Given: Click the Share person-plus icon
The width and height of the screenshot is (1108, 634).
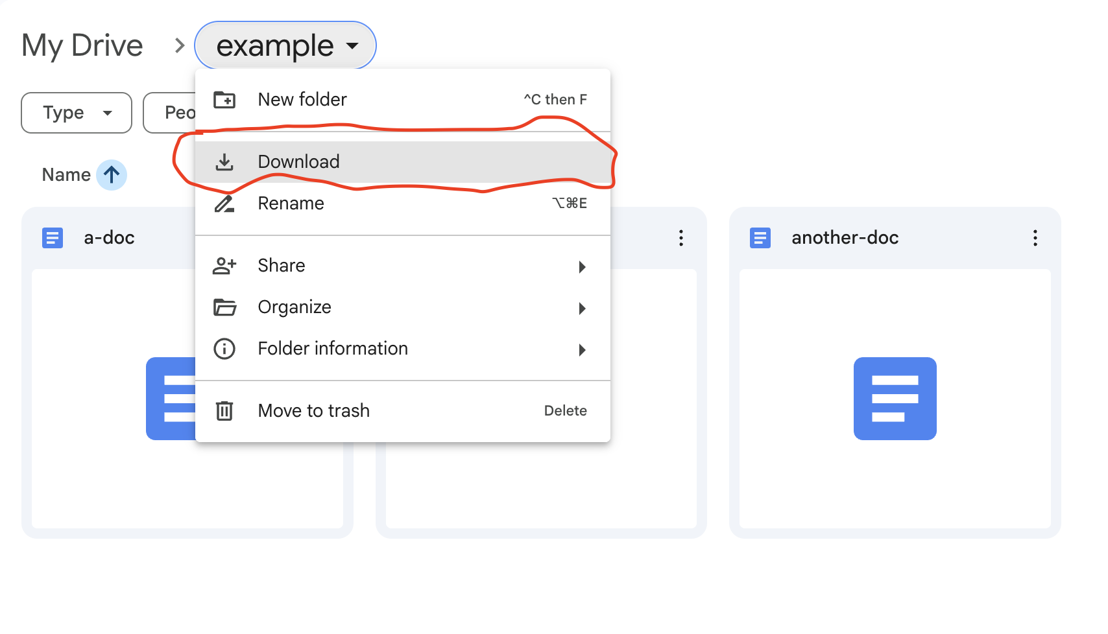Looking at the screenshot, I should 224,266.
